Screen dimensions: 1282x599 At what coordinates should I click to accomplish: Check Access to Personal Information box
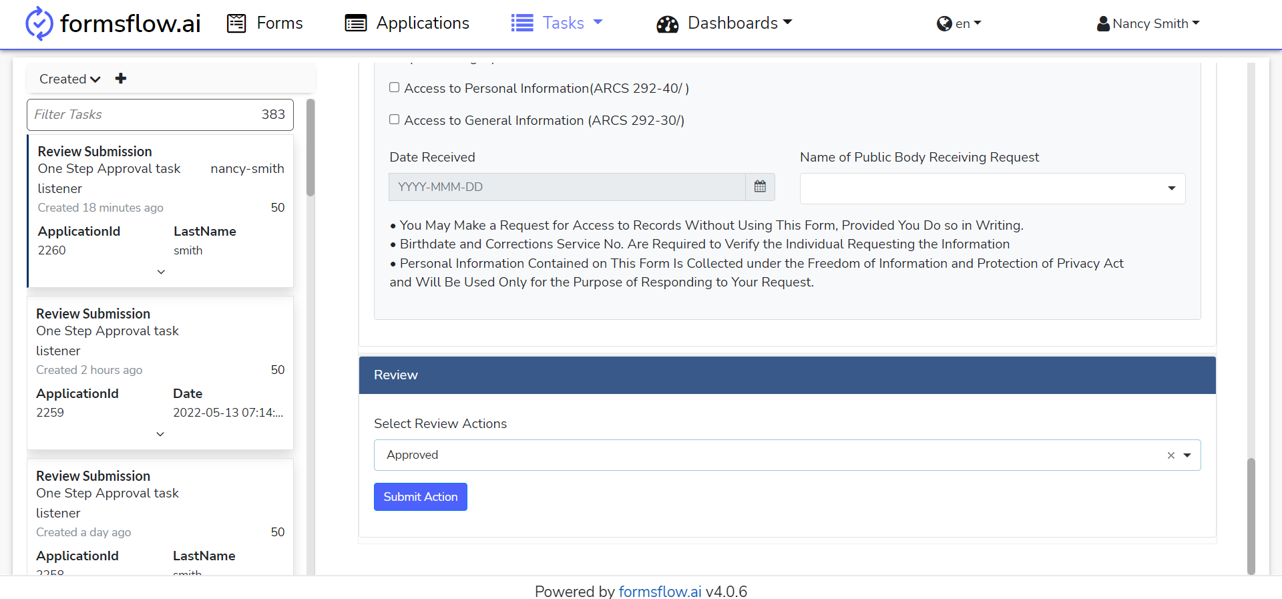pyautogui.click(x=395, y=87)
